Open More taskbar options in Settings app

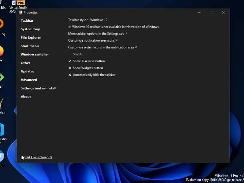(98, 33)
